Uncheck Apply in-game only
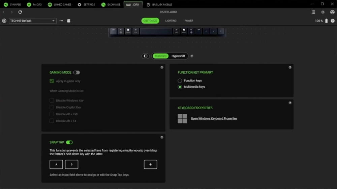337x189 pixels. [x=52, y=81]
